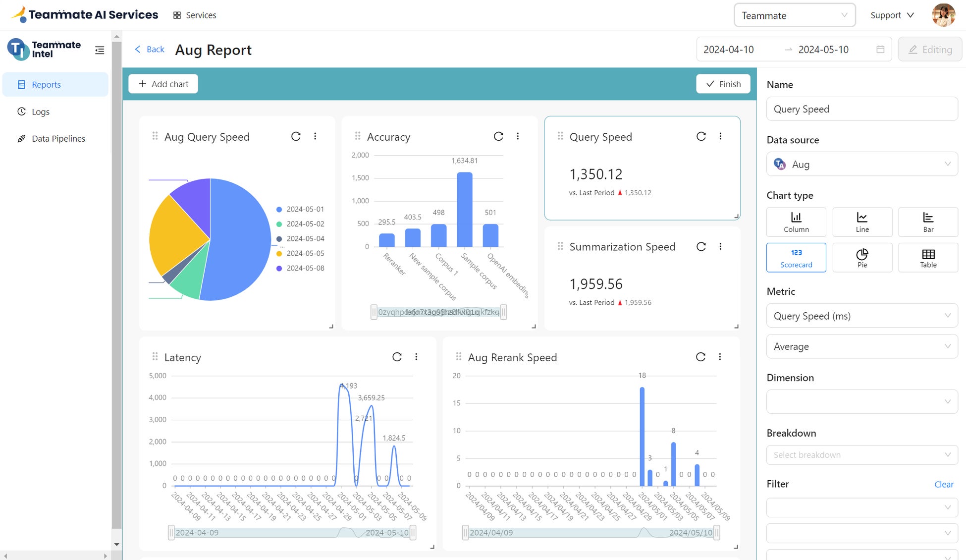Refresh the Aug Query Speed chart

(296, 136)
